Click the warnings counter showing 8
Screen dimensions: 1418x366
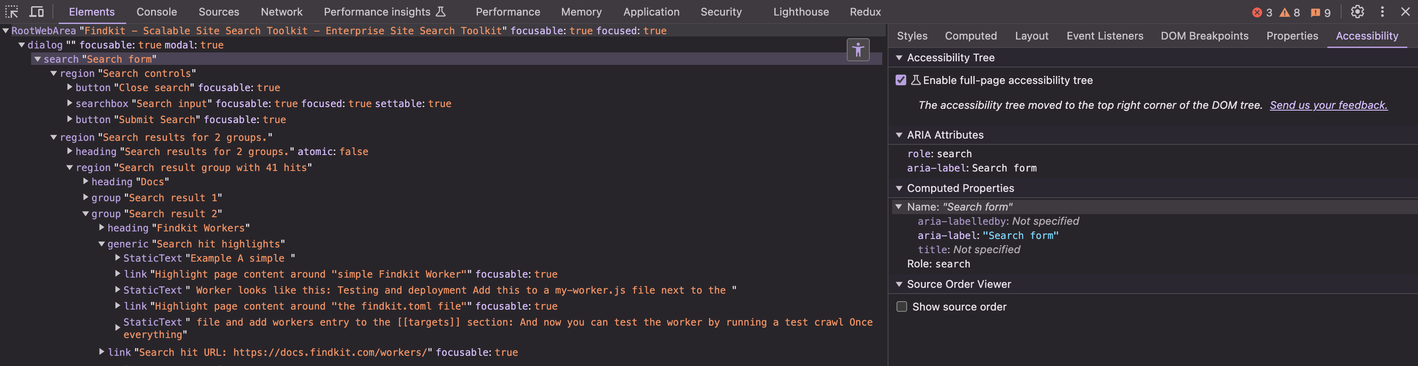[x=1290, y=12]
